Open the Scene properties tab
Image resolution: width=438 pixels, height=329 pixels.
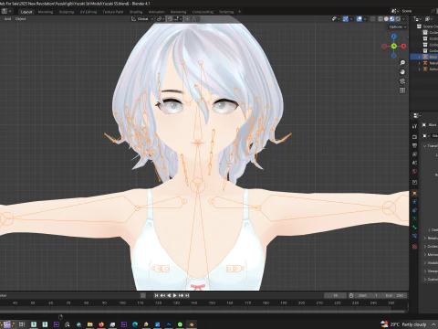pyautogui.click(x=414, y=163)
